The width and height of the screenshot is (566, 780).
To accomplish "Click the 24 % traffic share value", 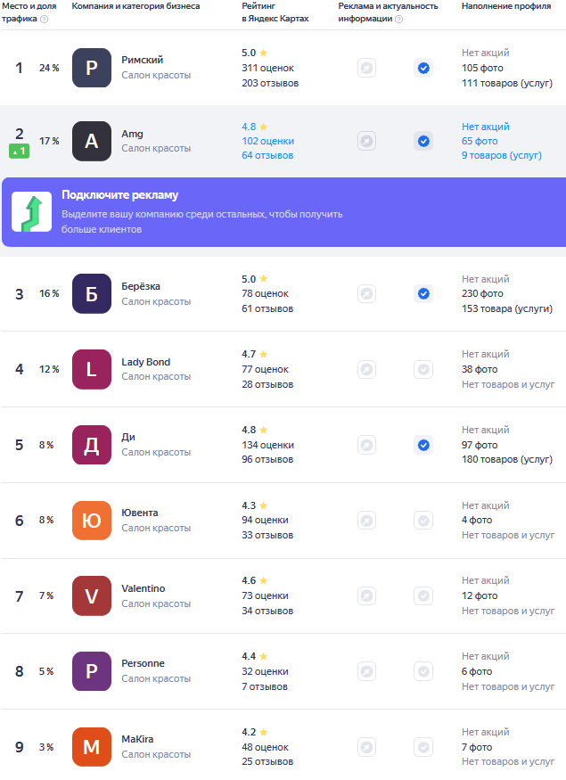I will 49,68.
